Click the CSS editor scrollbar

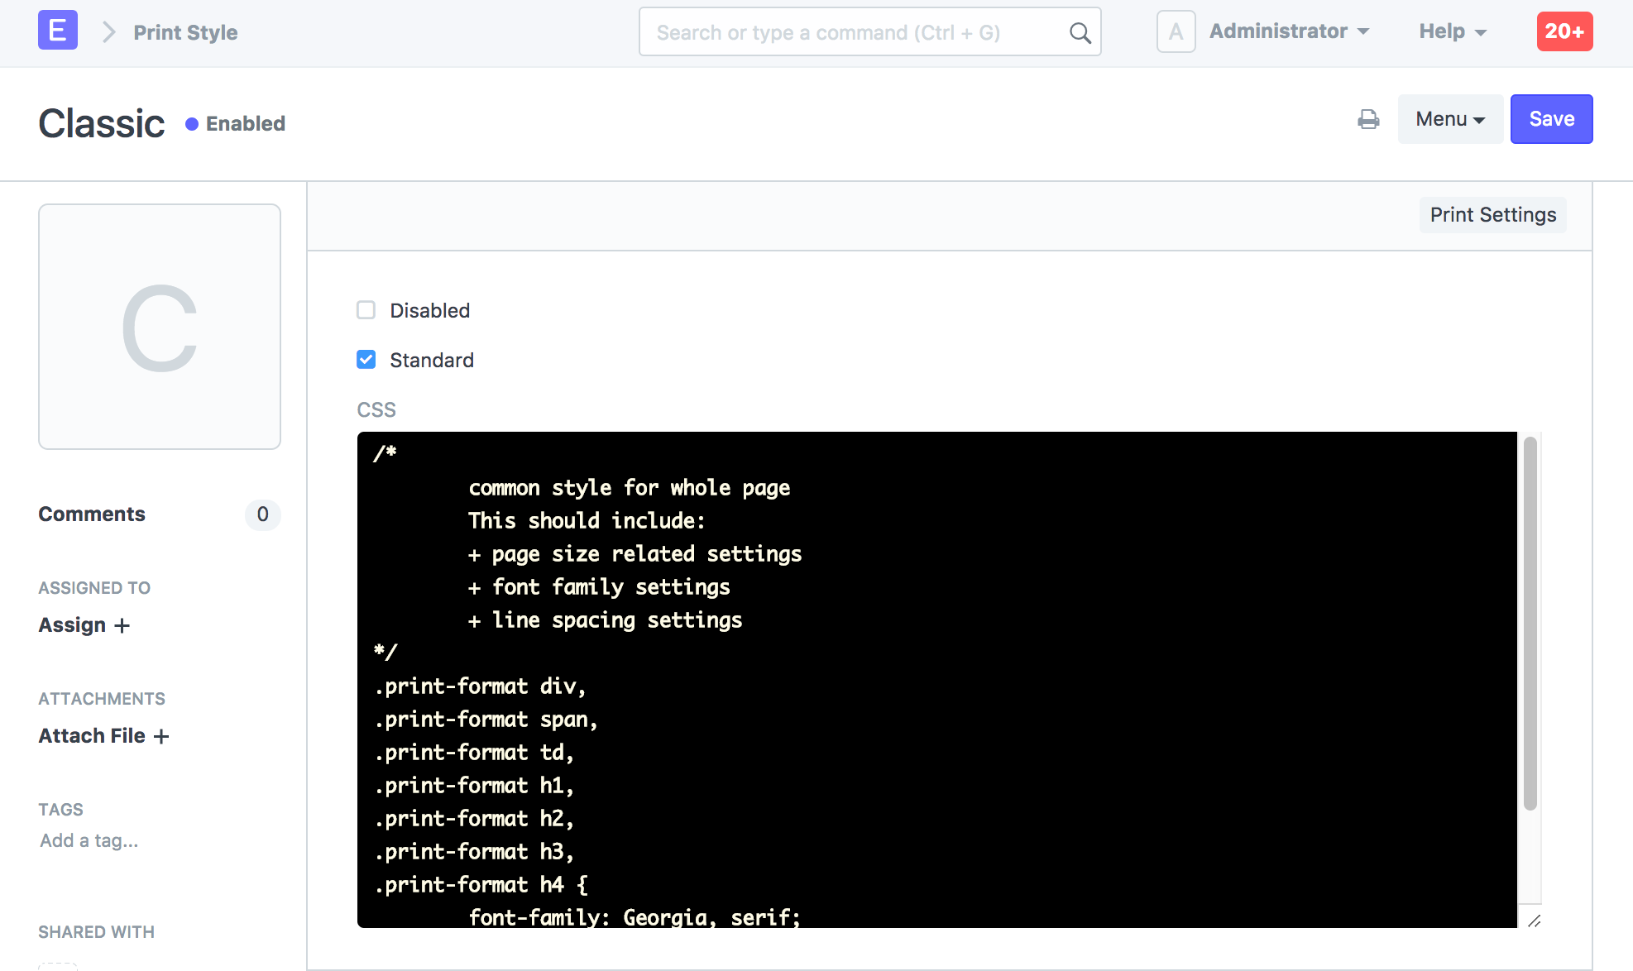coord(1530,620)
